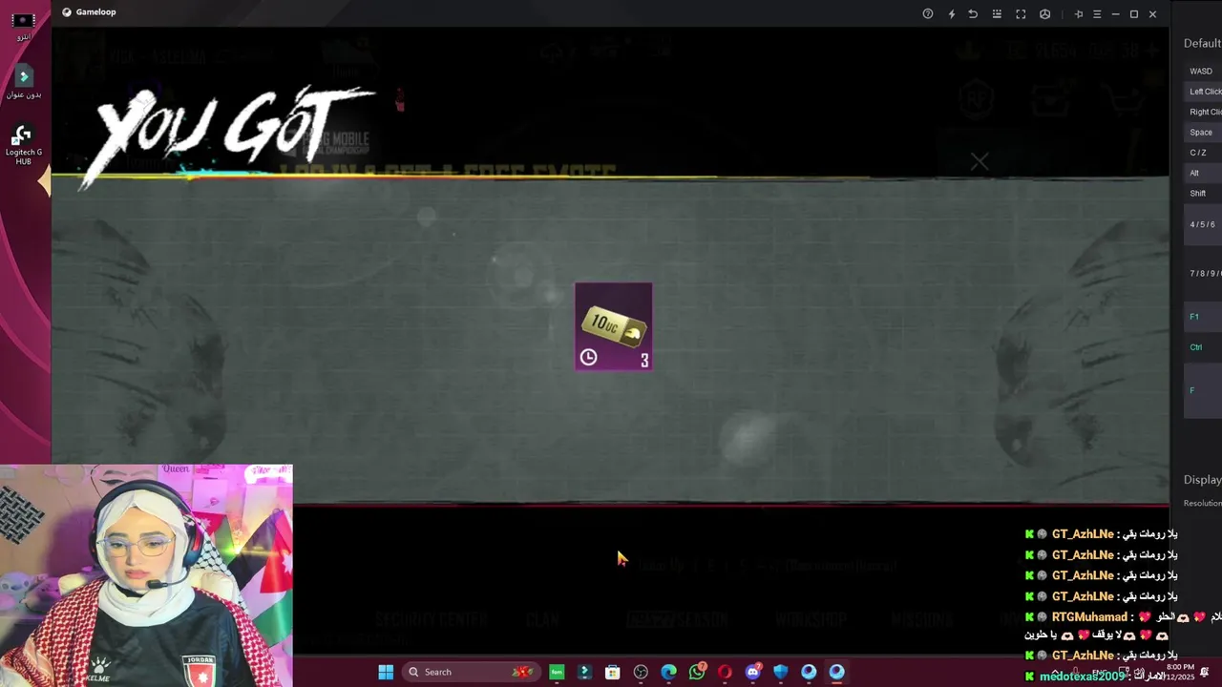This screenshot has height=687, width=1222.
Task: Select the F1 key mapping row
Action: pos(1203,317)
